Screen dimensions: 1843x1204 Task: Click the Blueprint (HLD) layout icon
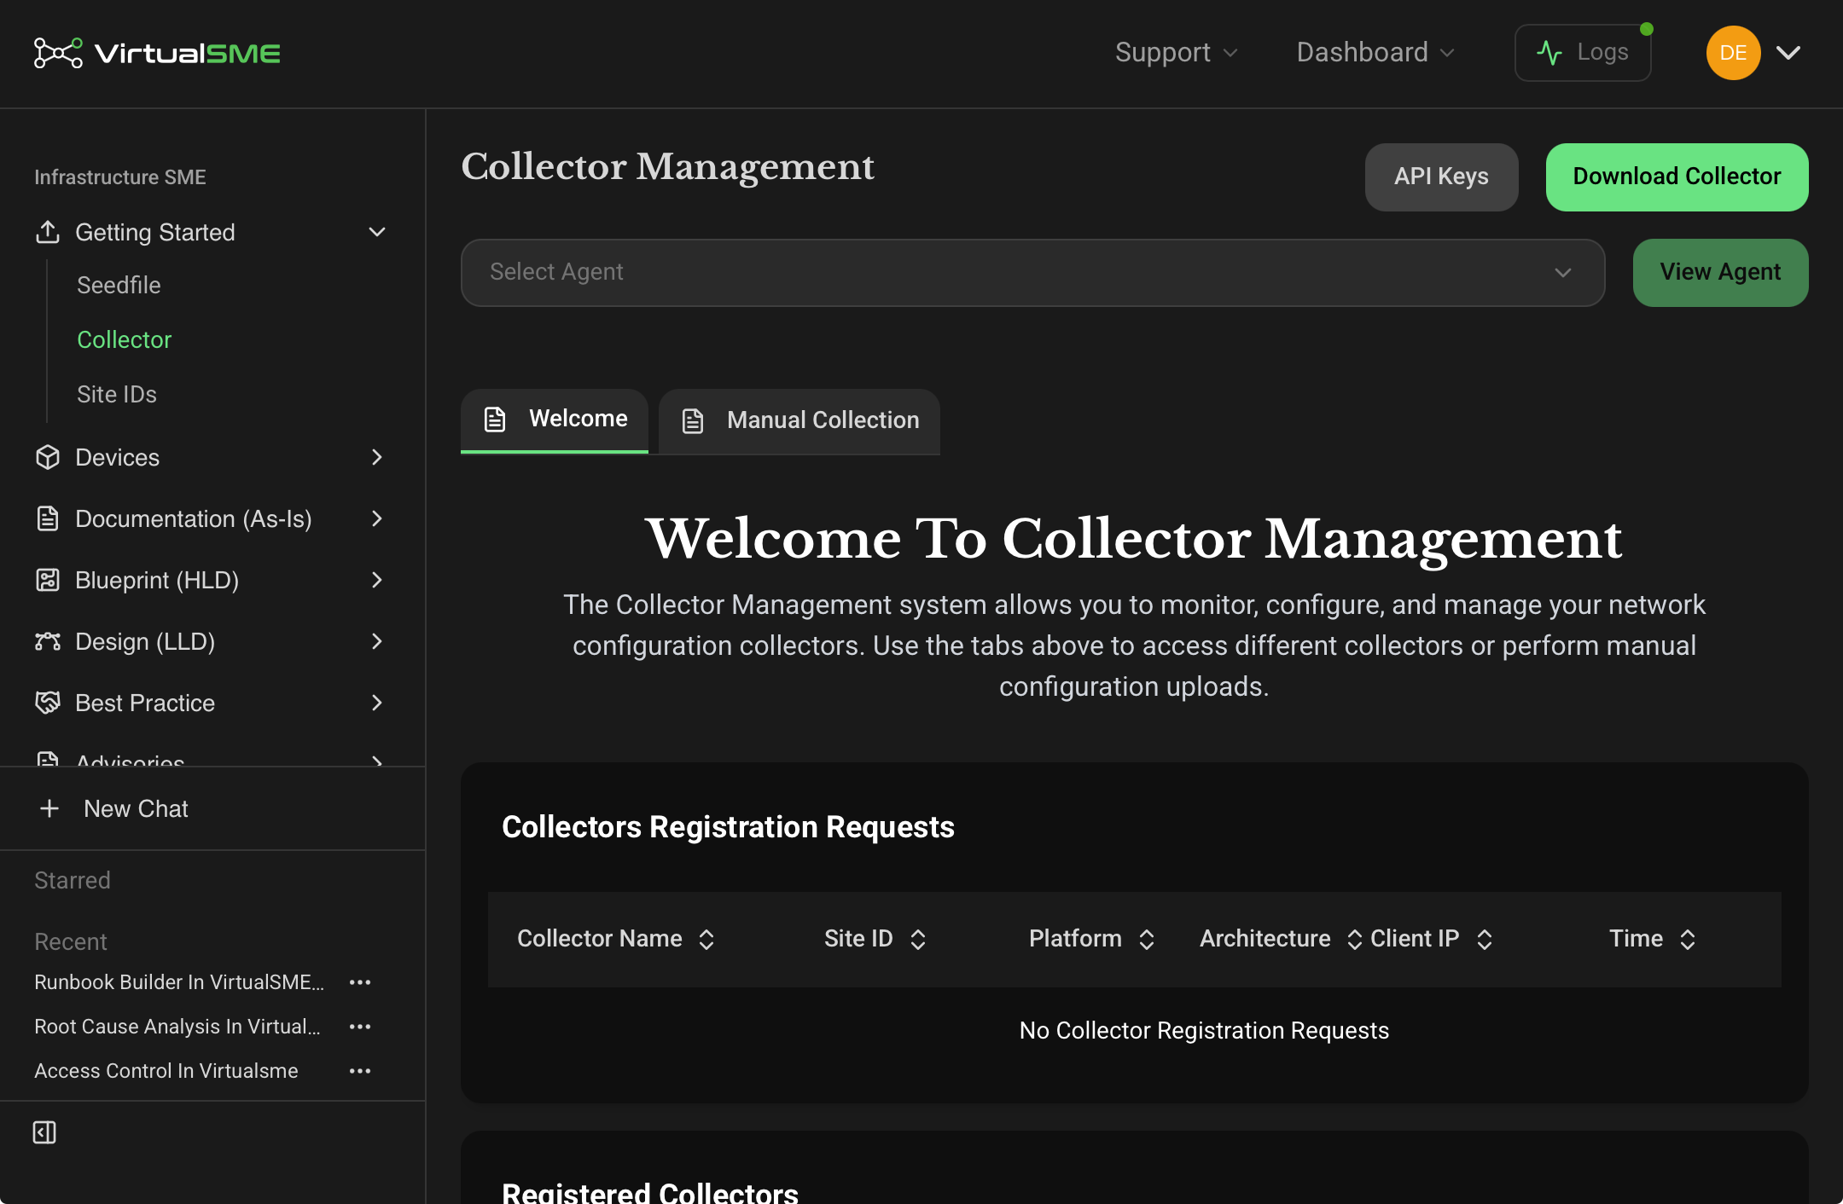[x=48, y=580]
